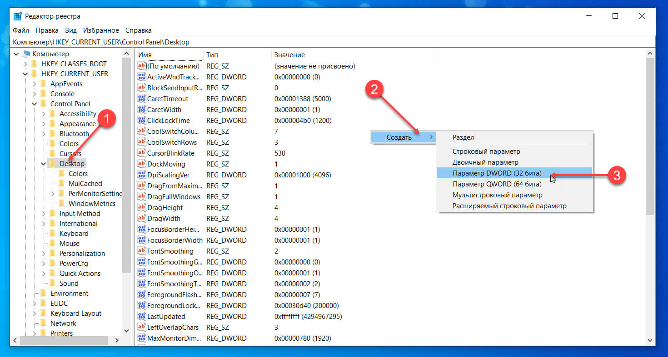Click the HKEY_CLASSES_ROOT folder icon

[x=34, y=64]
